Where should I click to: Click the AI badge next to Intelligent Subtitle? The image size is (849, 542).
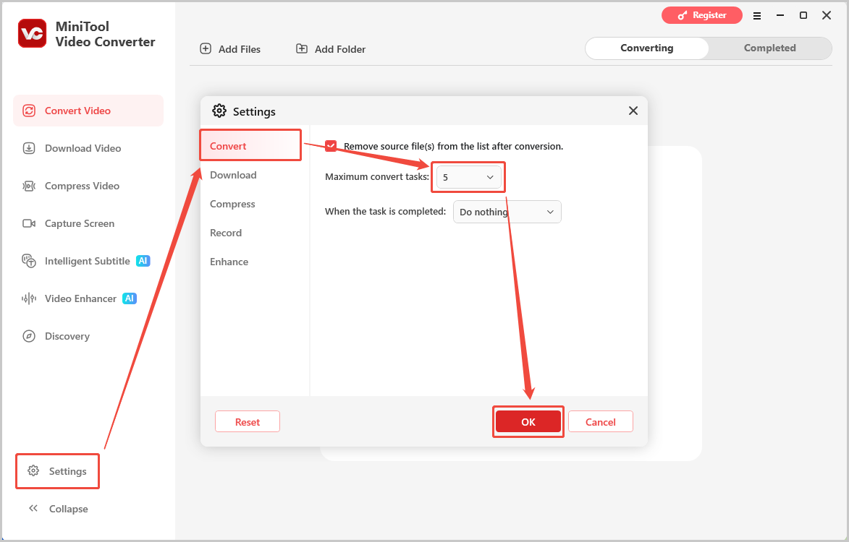(143, 261)
